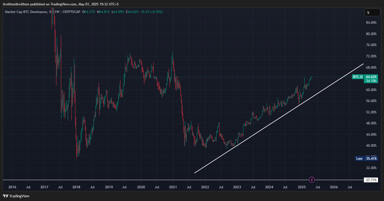Click the CRYPTOCAP exchange text in legend

[x=72, y=12]
